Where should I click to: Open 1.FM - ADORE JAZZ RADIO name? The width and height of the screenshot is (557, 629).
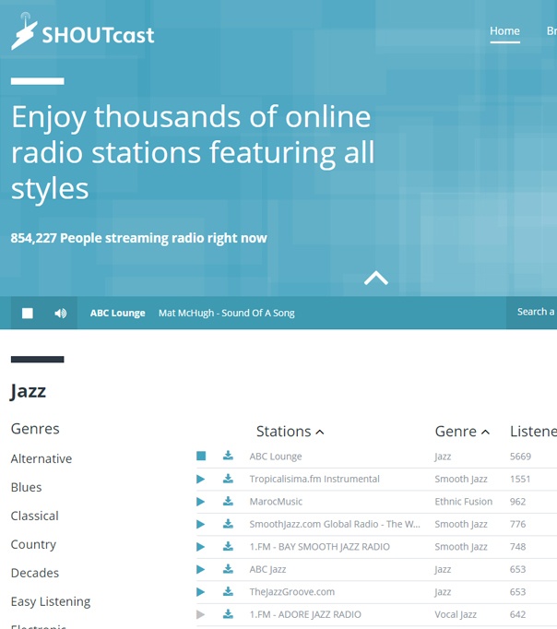coord(305,614)
